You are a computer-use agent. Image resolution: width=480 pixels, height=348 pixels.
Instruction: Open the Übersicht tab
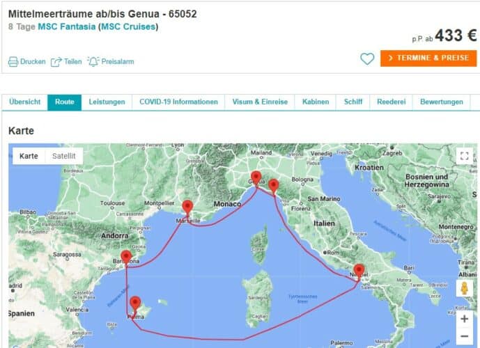click(x=25, y=102)
